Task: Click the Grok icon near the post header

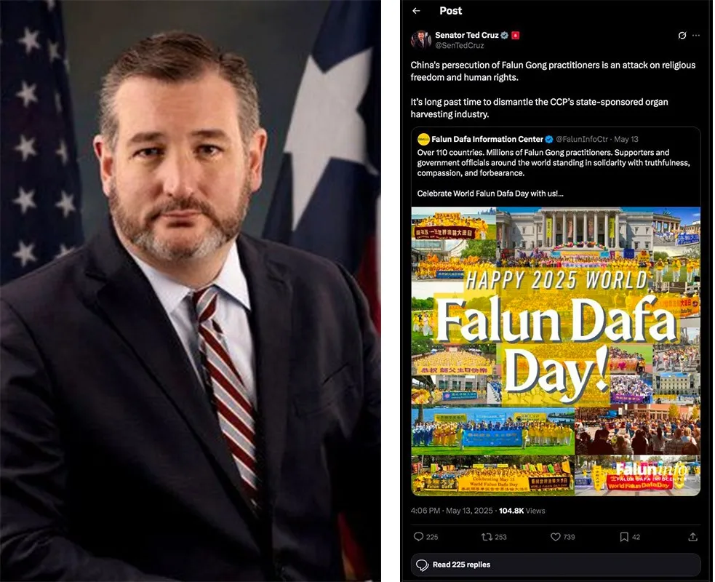Action: (x=682, y=36)
